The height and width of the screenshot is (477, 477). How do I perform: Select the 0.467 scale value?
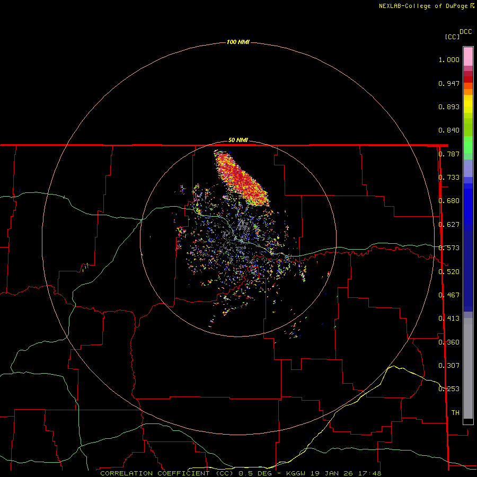pos(449,295)
